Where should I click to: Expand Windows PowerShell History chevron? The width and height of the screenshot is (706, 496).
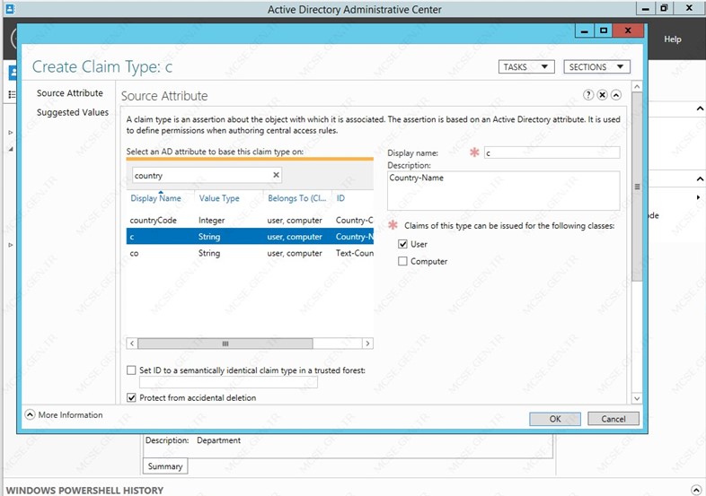tap(696, 490)
